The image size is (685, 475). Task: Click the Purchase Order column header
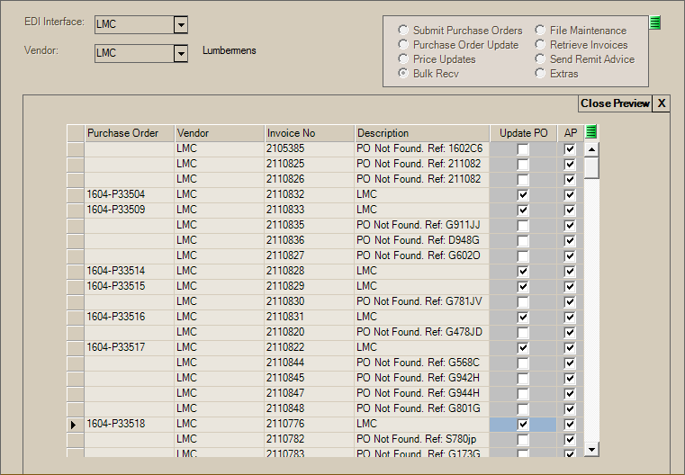130,133
